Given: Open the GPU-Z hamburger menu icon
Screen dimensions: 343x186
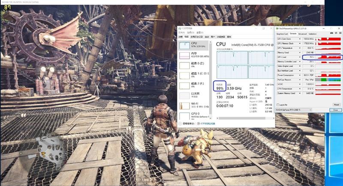Looking at the screenshot, I should coord(340,33).
